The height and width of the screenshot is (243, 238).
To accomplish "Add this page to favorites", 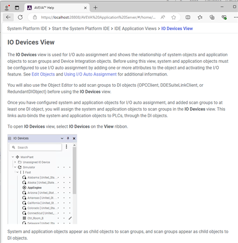I will point(174,17).
